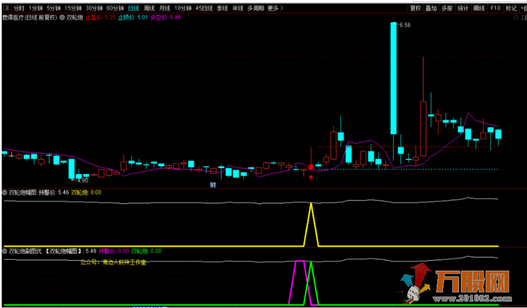The image size is (527, 308).
Task: Open the 多周期 multi-period view
Action: 255,8
